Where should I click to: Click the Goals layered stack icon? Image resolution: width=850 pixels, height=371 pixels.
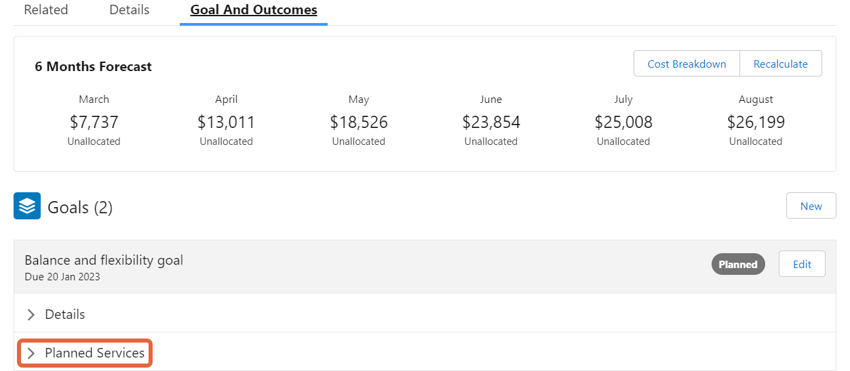[27, 206]
